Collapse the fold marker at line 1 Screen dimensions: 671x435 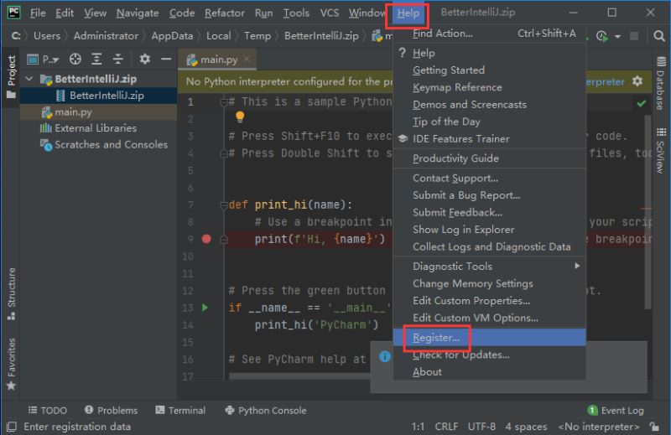223,102
